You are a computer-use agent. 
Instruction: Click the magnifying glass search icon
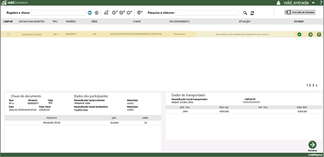point(245,13)
